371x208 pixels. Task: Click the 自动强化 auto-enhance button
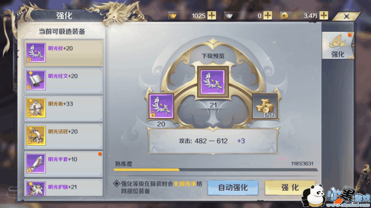[233, 187]
